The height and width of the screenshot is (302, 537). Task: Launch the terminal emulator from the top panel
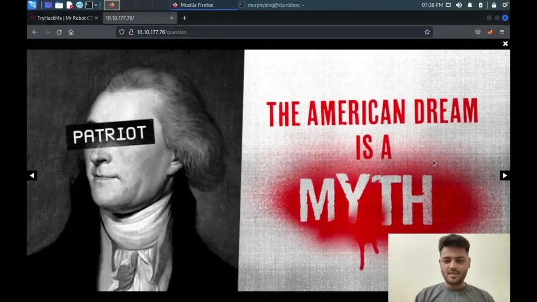tap(89, 5)
